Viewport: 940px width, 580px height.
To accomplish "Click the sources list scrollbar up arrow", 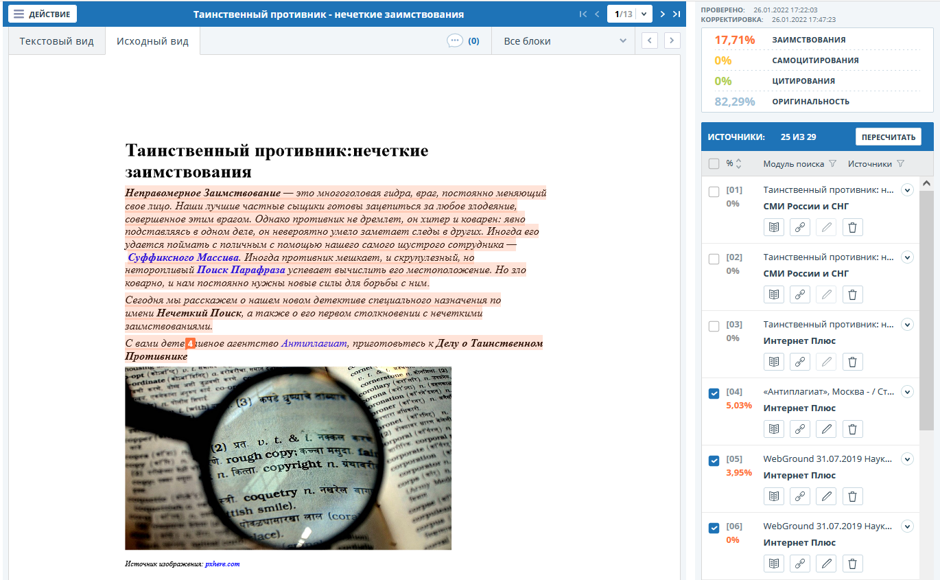I will click(926, 183).
